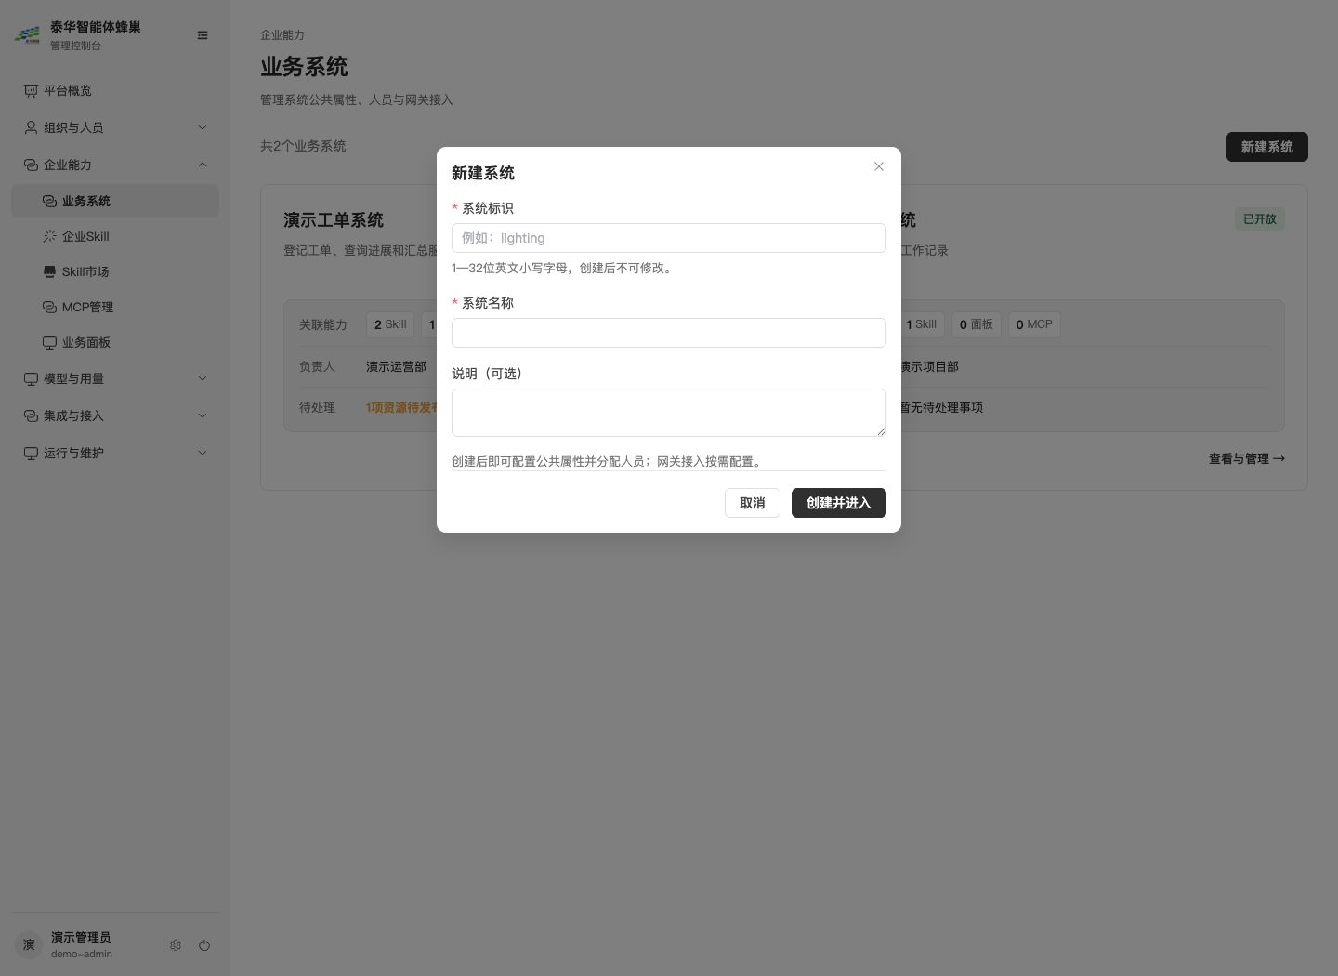Click the 集成与接入 icon

(31, 415)
